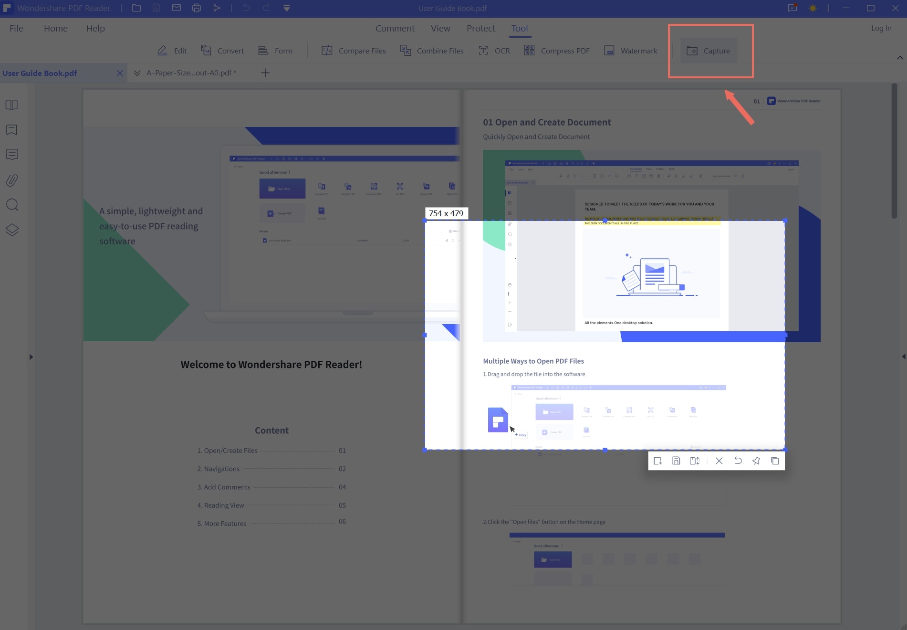This screenshot has height=630, width=907.
Task: Redo with the title bar arrow
Action: click(x=266, y=8)
